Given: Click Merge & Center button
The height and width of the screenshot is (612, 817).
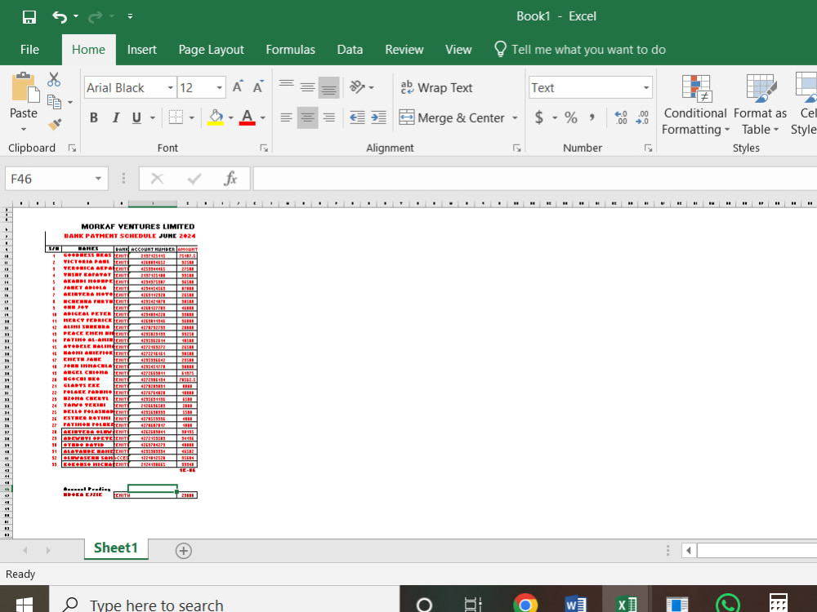Looking at the screenshot, I should (452, 118).
